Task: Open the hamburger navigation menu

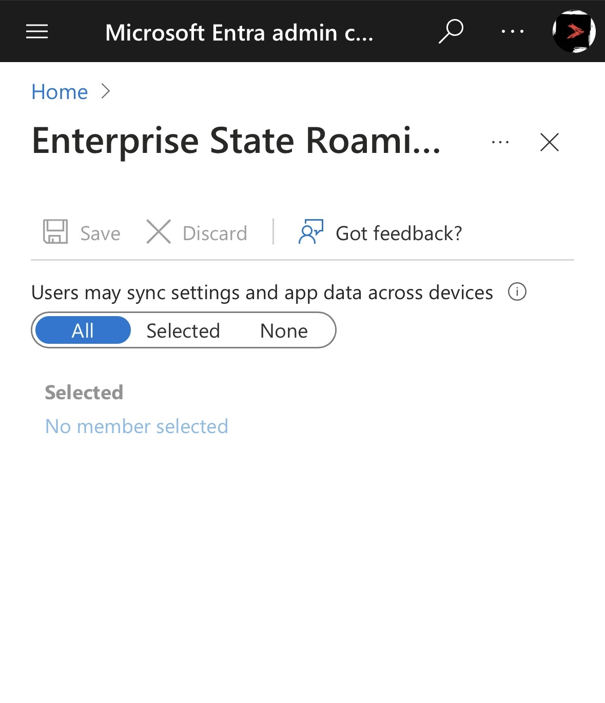Action: [37, 32]
